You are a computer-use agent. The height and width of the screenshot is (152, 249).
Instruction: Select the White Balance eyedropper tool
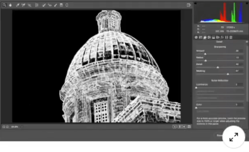(18, 5)
